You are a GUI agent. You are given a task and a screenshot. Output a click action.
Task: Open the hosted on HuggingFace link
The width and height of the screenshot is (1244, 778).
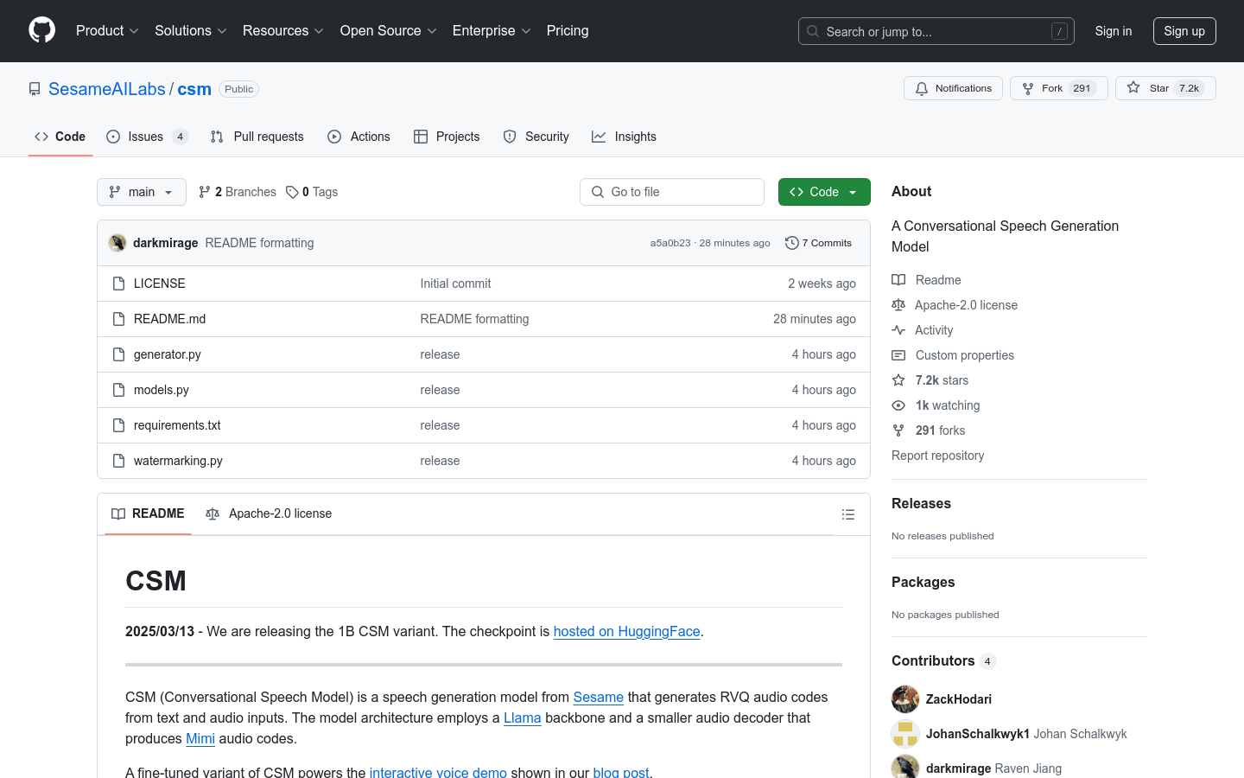tap(626, 632)
